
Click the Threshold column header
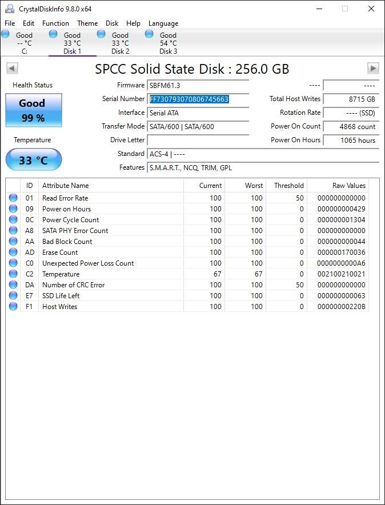[x=287, y=186]
